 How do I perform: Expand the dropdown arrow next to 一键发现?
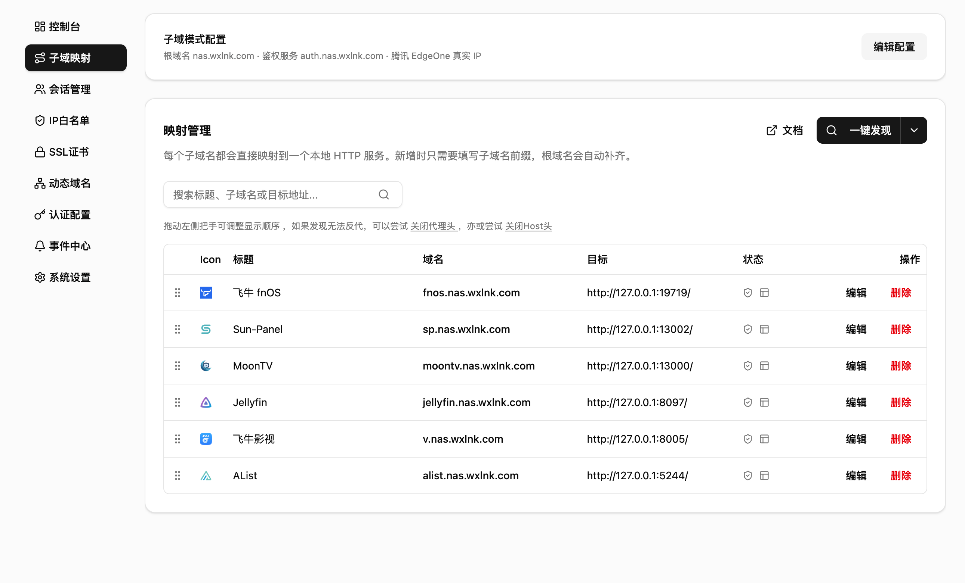tap(913, 130)
